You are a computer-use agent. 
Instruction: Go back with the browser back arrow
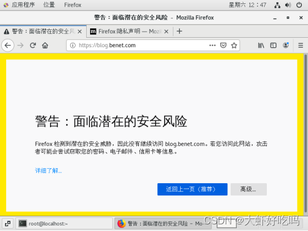tap(8, 46)
